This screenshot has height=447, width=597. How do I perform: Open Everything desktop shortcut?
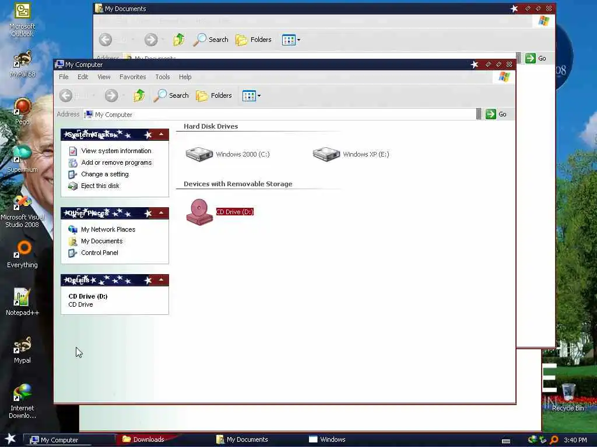point(22,254)
